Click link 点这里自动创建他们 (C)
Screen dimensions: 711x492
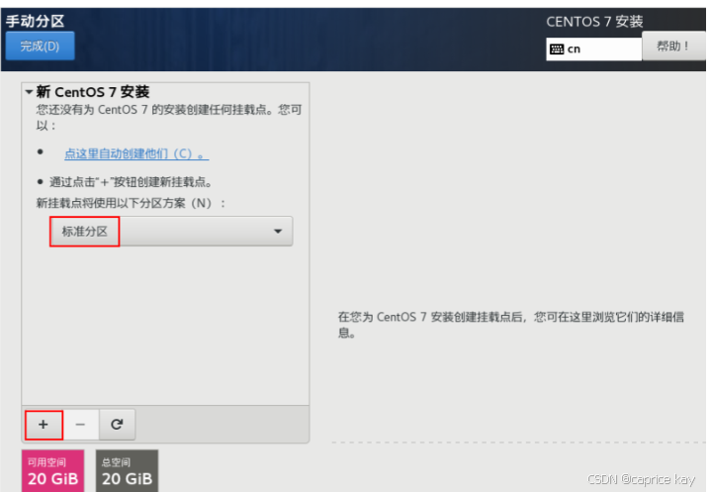click(x=136, y=153)
